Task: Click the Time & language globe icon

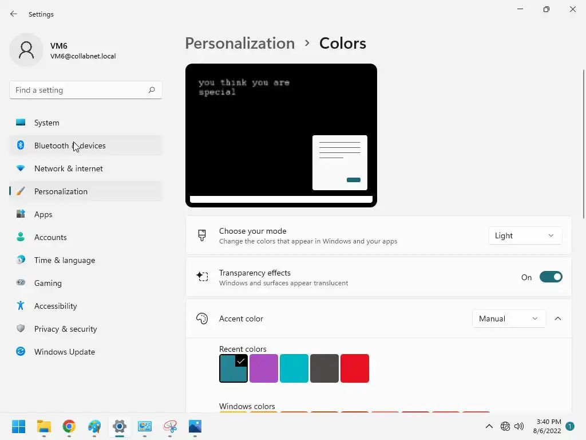Action: (x=21, y=260)
